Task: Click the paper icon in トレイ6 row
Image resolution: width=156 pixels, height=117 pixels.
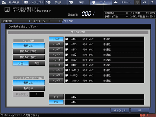Action: [66, 65]
